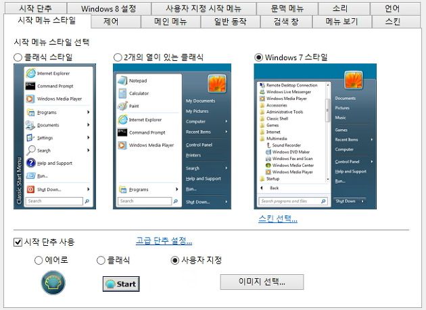Click the 이미지 선택... button
The image size is (426, 310).
click(262, 282)
